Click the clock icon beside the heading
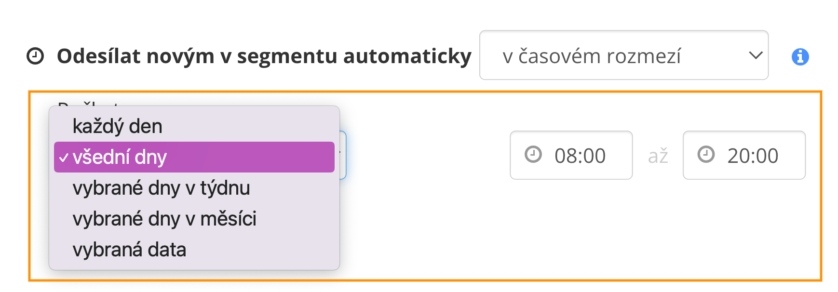 35,56
